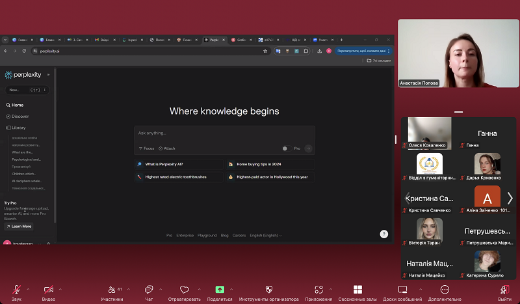The image size is (520, 304).
Task: Click the Learn More button under Try Pro
Action: pyautogui.click(x=19, y=227)
